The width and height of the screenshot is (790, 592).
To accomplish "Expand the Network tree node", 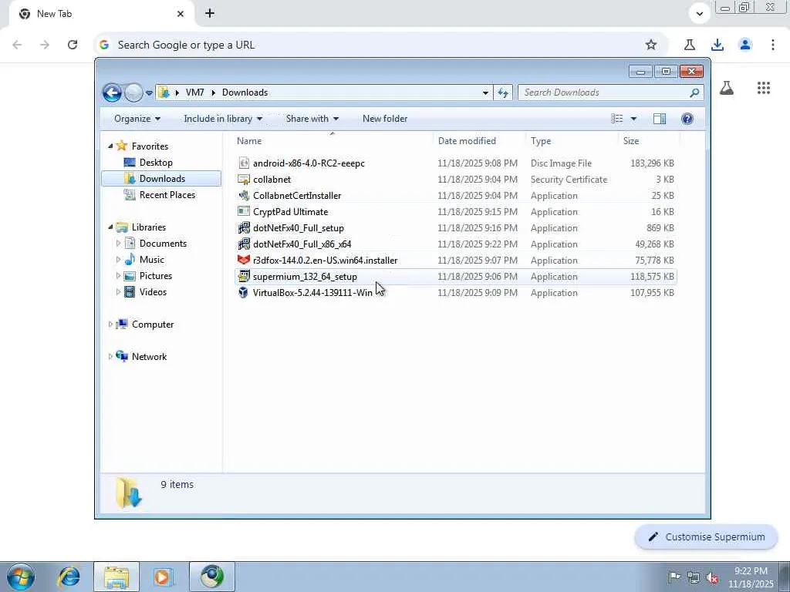I will point(111,357).
